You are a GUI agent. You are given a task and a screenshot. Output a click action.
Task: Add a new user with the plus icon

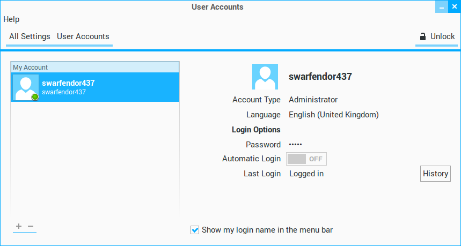(19, 226)
